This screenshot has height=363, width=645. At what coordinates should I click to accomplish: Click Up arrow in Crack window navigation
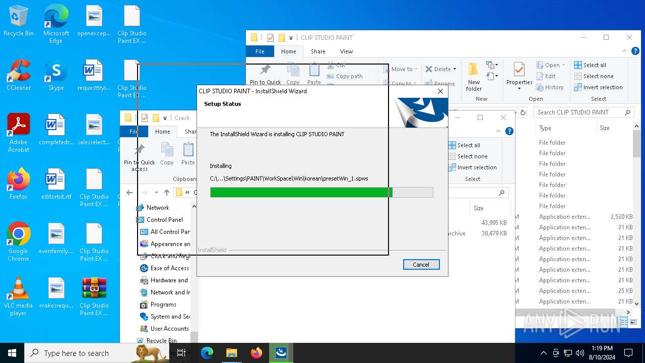pos(167,193)
